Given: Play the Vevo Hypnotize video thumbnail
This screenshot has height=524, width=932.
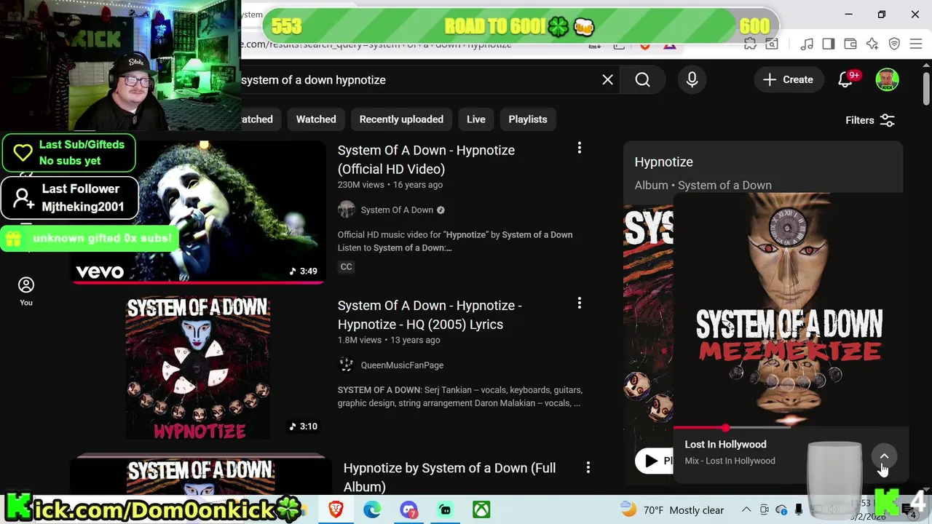Looking at the screenshot, I should [197, 211].
